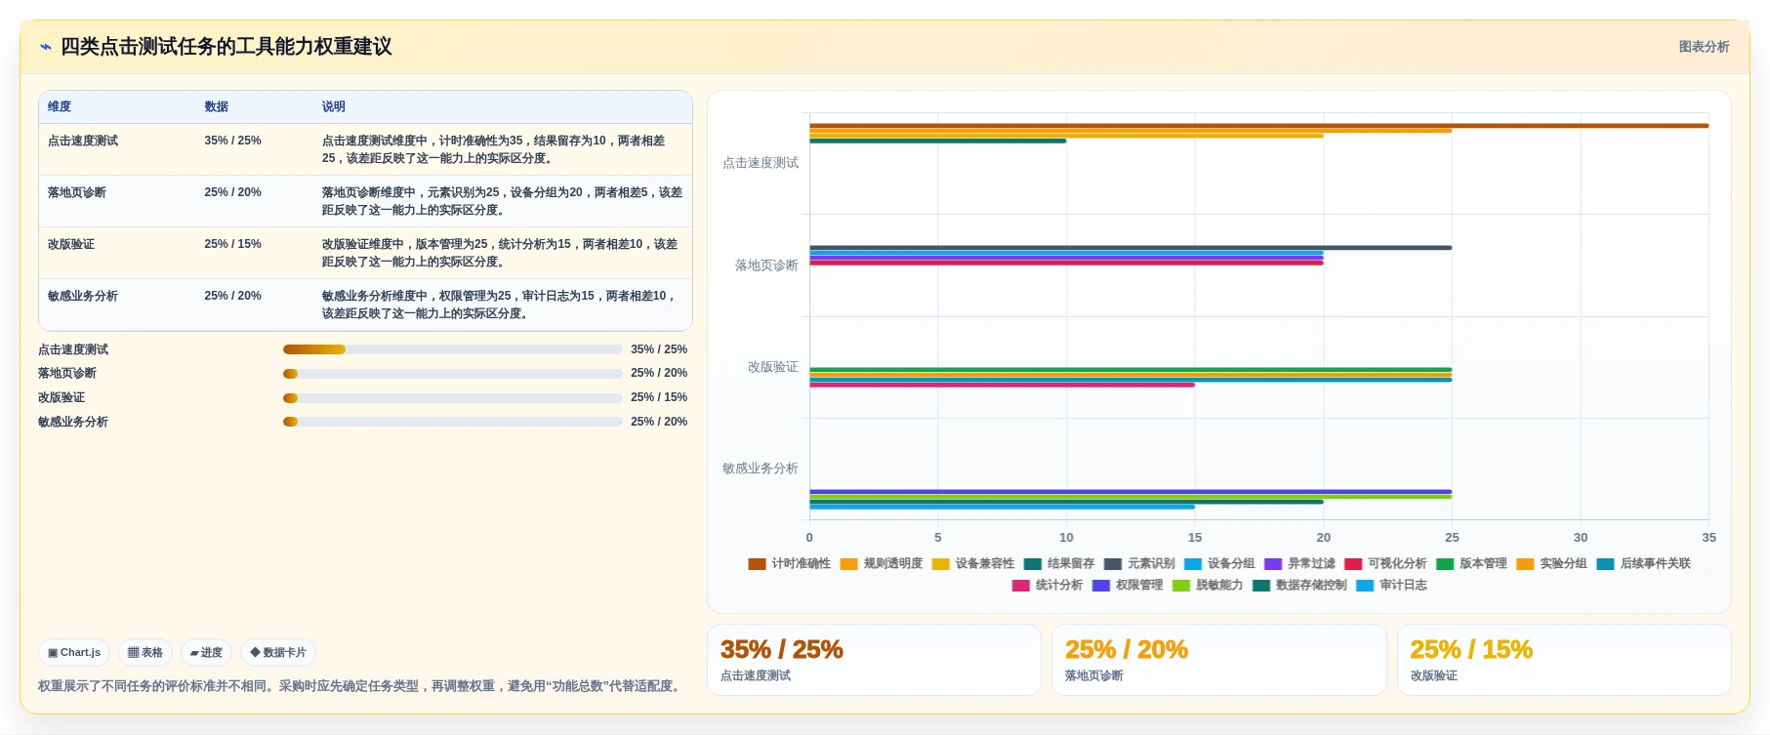
Task: Click the 35% / 25% label beside the progress bars
Action: point(659,349)
